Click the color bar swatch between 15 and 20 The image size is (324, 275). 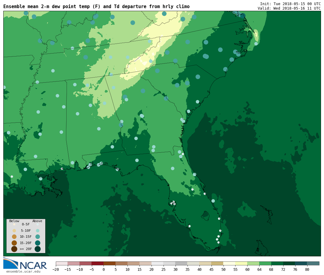pos(145,263)
